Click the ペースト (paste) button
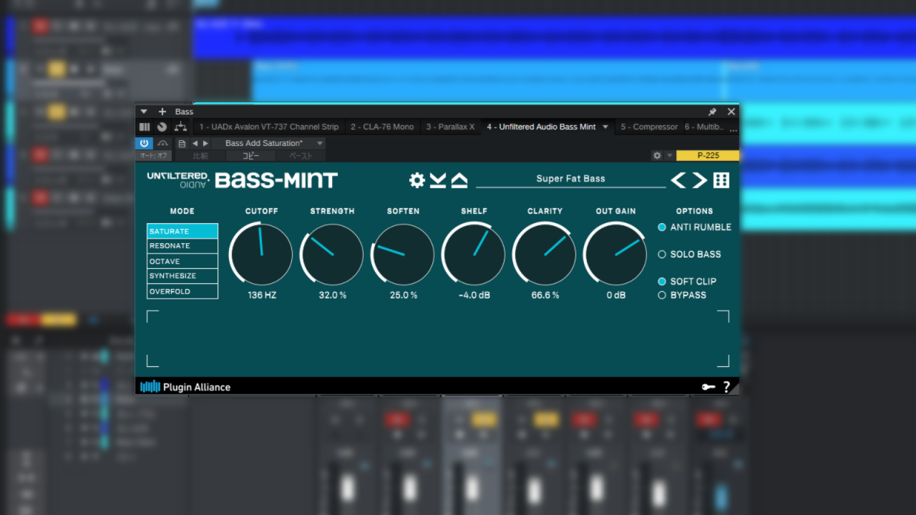 click(301, 155)
